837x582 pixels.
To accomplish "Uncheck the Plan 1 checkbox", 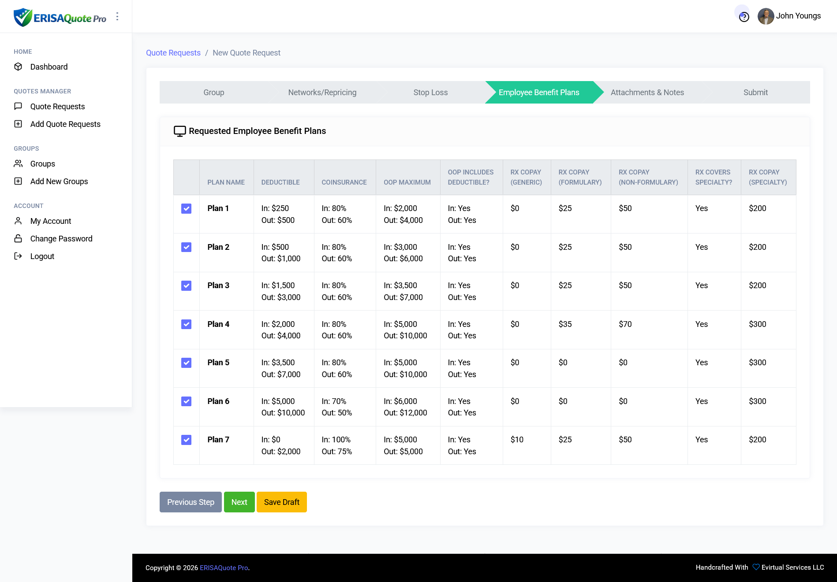I will tap(186, 208).
